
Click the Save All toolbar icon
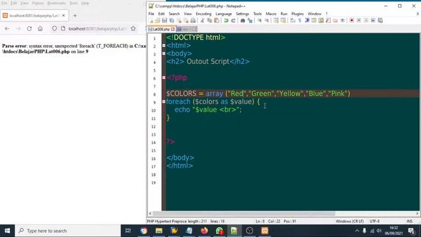tap(172, 20)
